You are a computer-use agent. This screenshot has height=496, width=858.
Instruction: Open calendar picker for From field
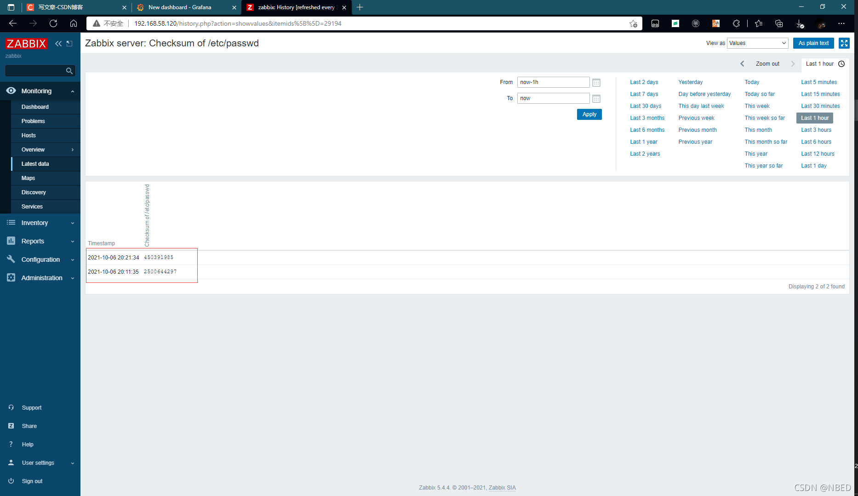click(596, 83)
